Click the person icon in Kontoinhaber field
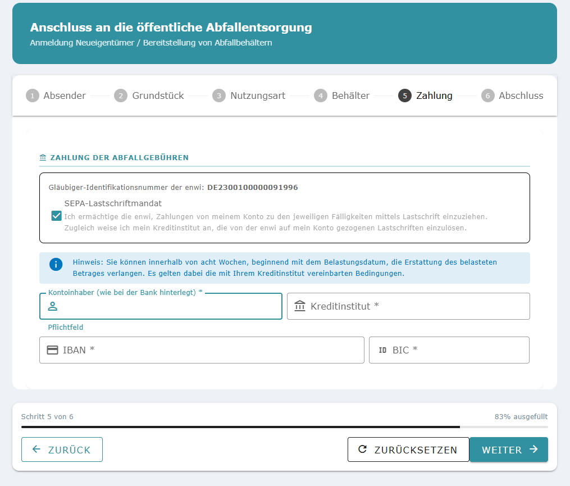570x486 pixels. (x=53, y=306)
